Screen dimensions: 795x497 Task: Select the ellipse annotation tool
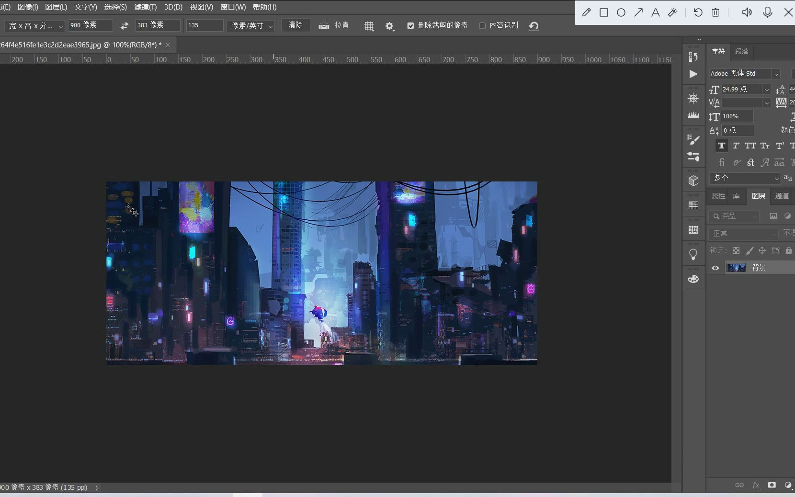click(x=621, y=12)
